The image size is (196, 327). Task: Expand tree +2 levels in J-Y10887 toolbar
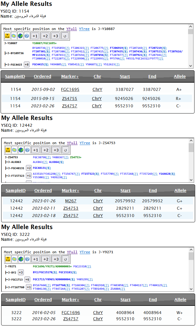coord(45,36)
